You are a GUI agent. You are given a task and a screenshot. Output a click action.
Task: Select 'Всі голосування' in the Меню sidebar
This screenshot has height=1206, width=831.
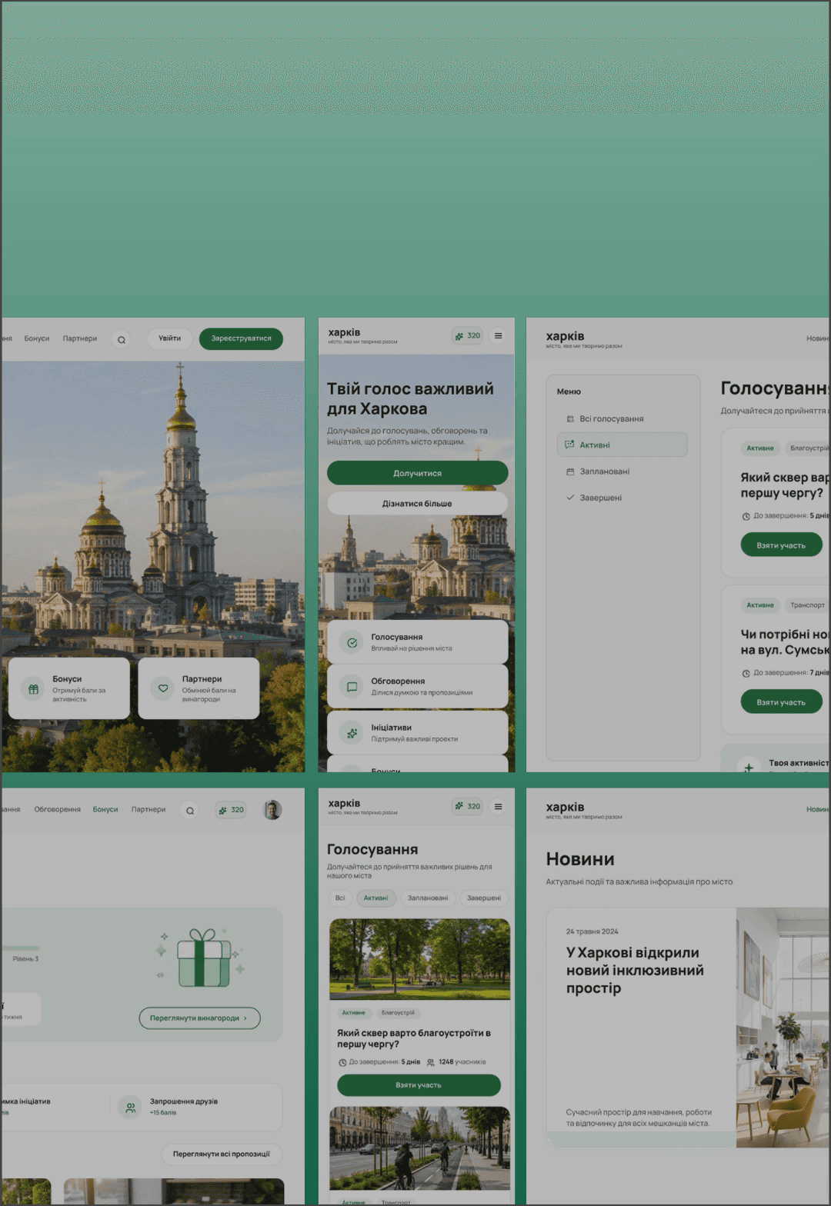click(x=622, y=419)
